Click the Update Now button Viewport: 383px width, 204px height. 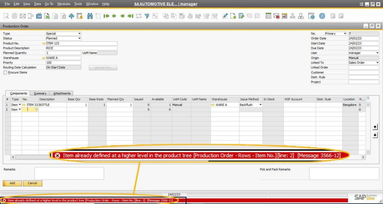(103, 68)
